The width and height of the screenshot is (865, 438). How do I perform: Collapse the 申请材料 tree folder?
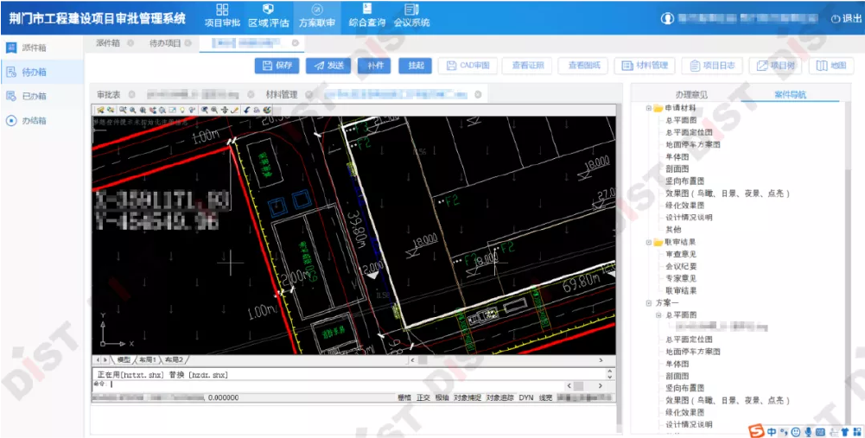tap(649, 108)
